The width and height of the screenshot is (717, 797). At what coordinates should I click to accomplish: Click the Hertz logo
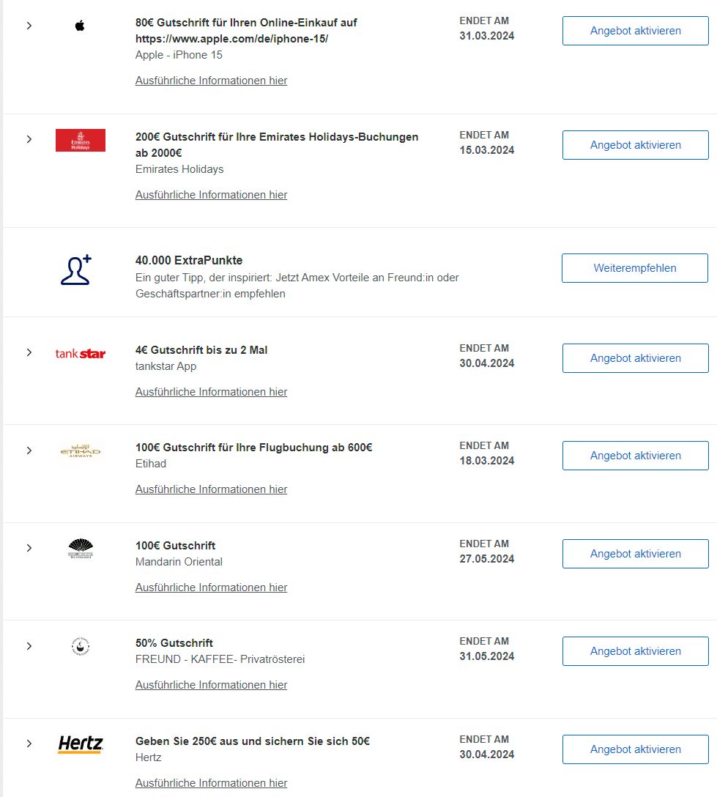point(81,744)
